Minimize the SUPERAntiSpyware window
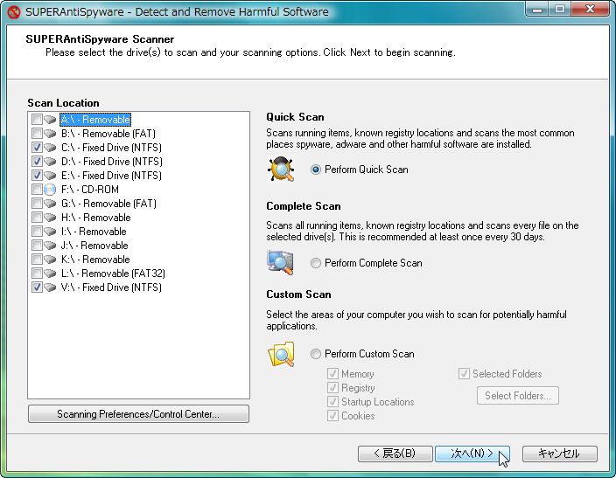616x478 pixels. 537,10
